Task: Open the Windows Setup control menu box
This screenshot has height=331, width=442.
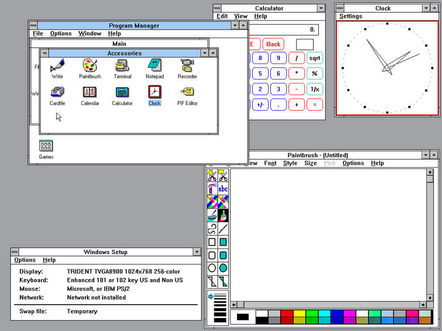Action: 15,252
